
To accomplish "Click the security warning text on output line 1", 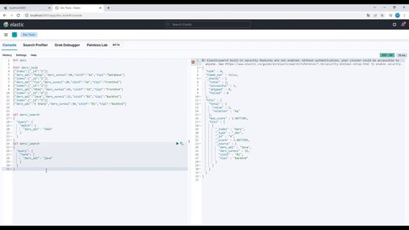I will (x=302, y=62).
